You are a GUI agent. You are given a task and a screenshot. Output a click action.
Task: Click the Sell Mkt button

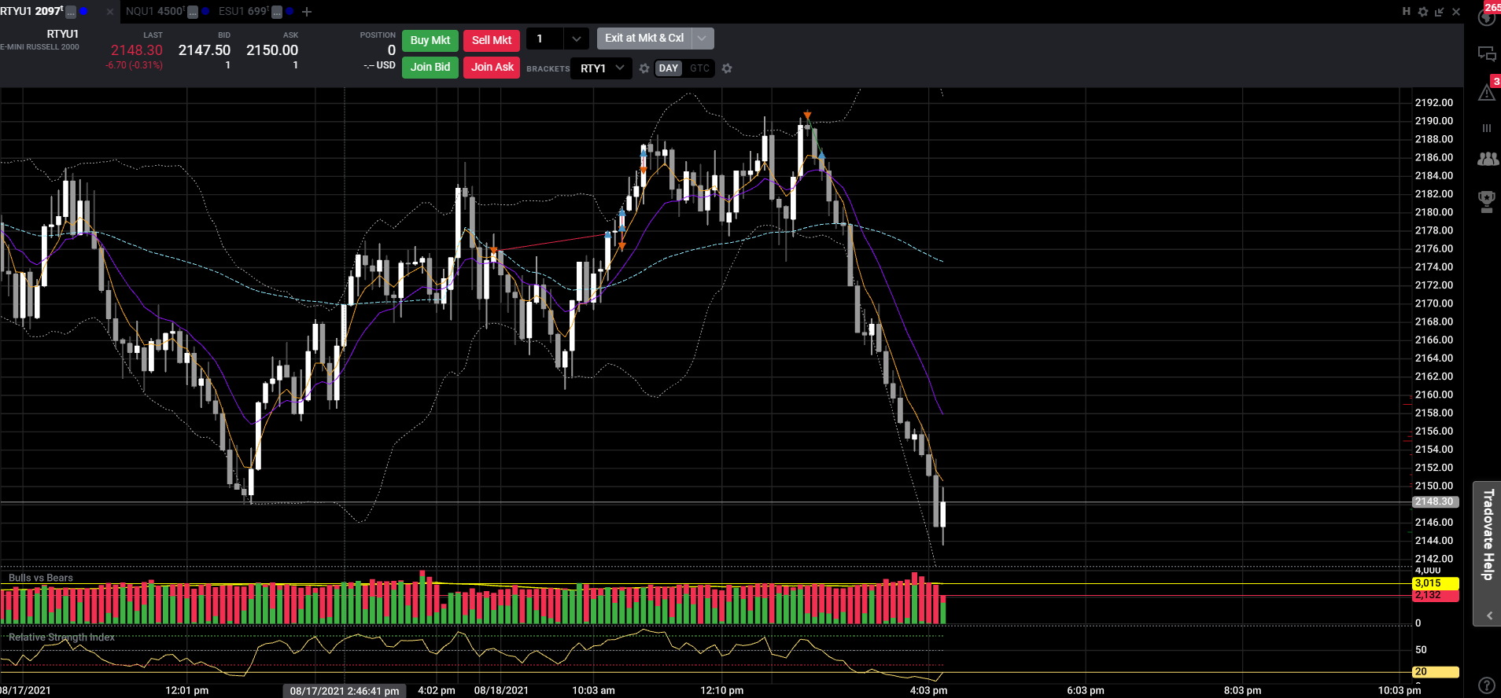point(492,40)
